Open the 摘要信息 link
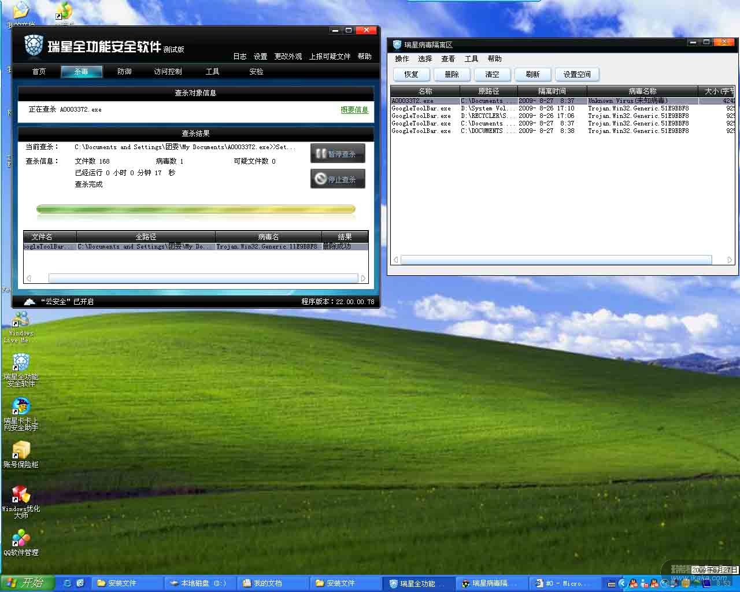The width and height of the screenshot is (740, 592). coord(354,110)
